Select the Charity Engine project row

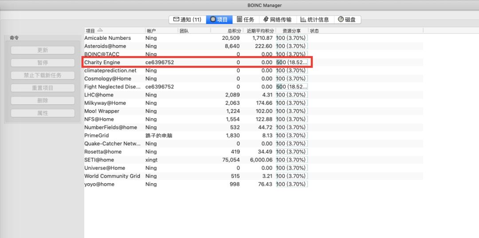(x=254, y=62)
